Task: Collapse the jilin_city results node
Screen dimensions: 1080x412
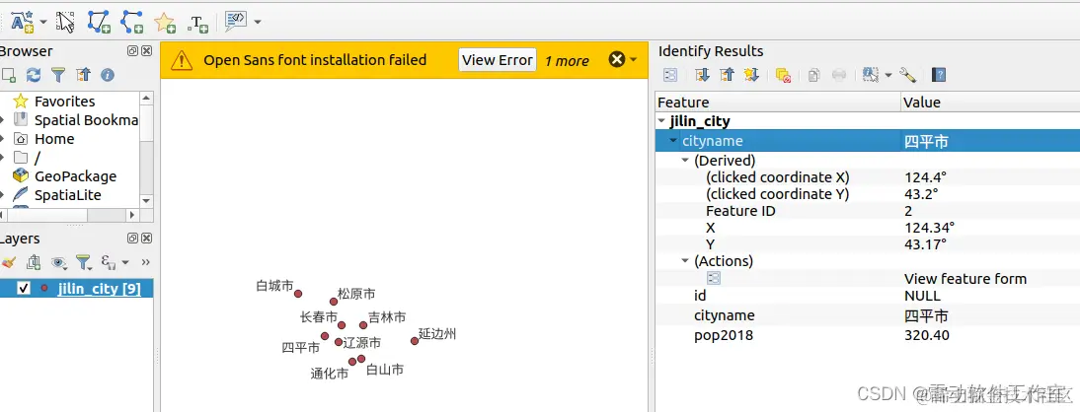Action: coord(662,122)
